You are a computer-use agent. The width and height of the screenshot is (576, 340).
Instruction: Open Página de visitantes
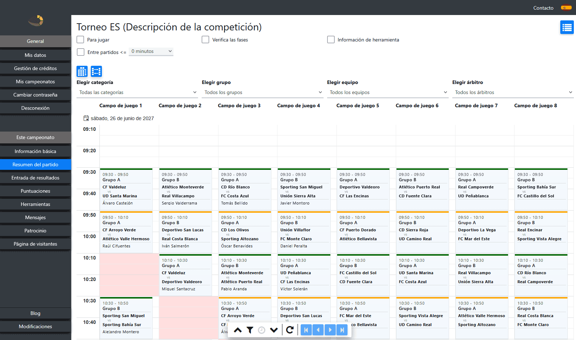[35, 244]
